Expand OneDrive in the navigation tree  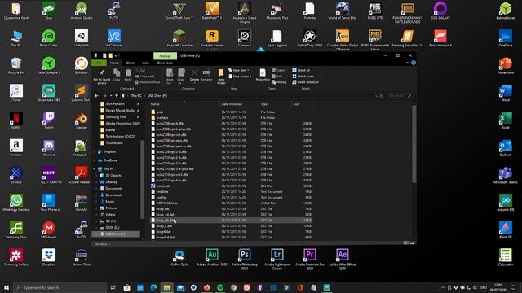[95, 160]
